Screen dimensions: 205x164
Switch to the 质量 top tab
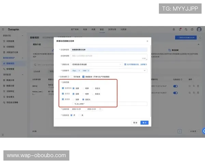click(93, 29)
